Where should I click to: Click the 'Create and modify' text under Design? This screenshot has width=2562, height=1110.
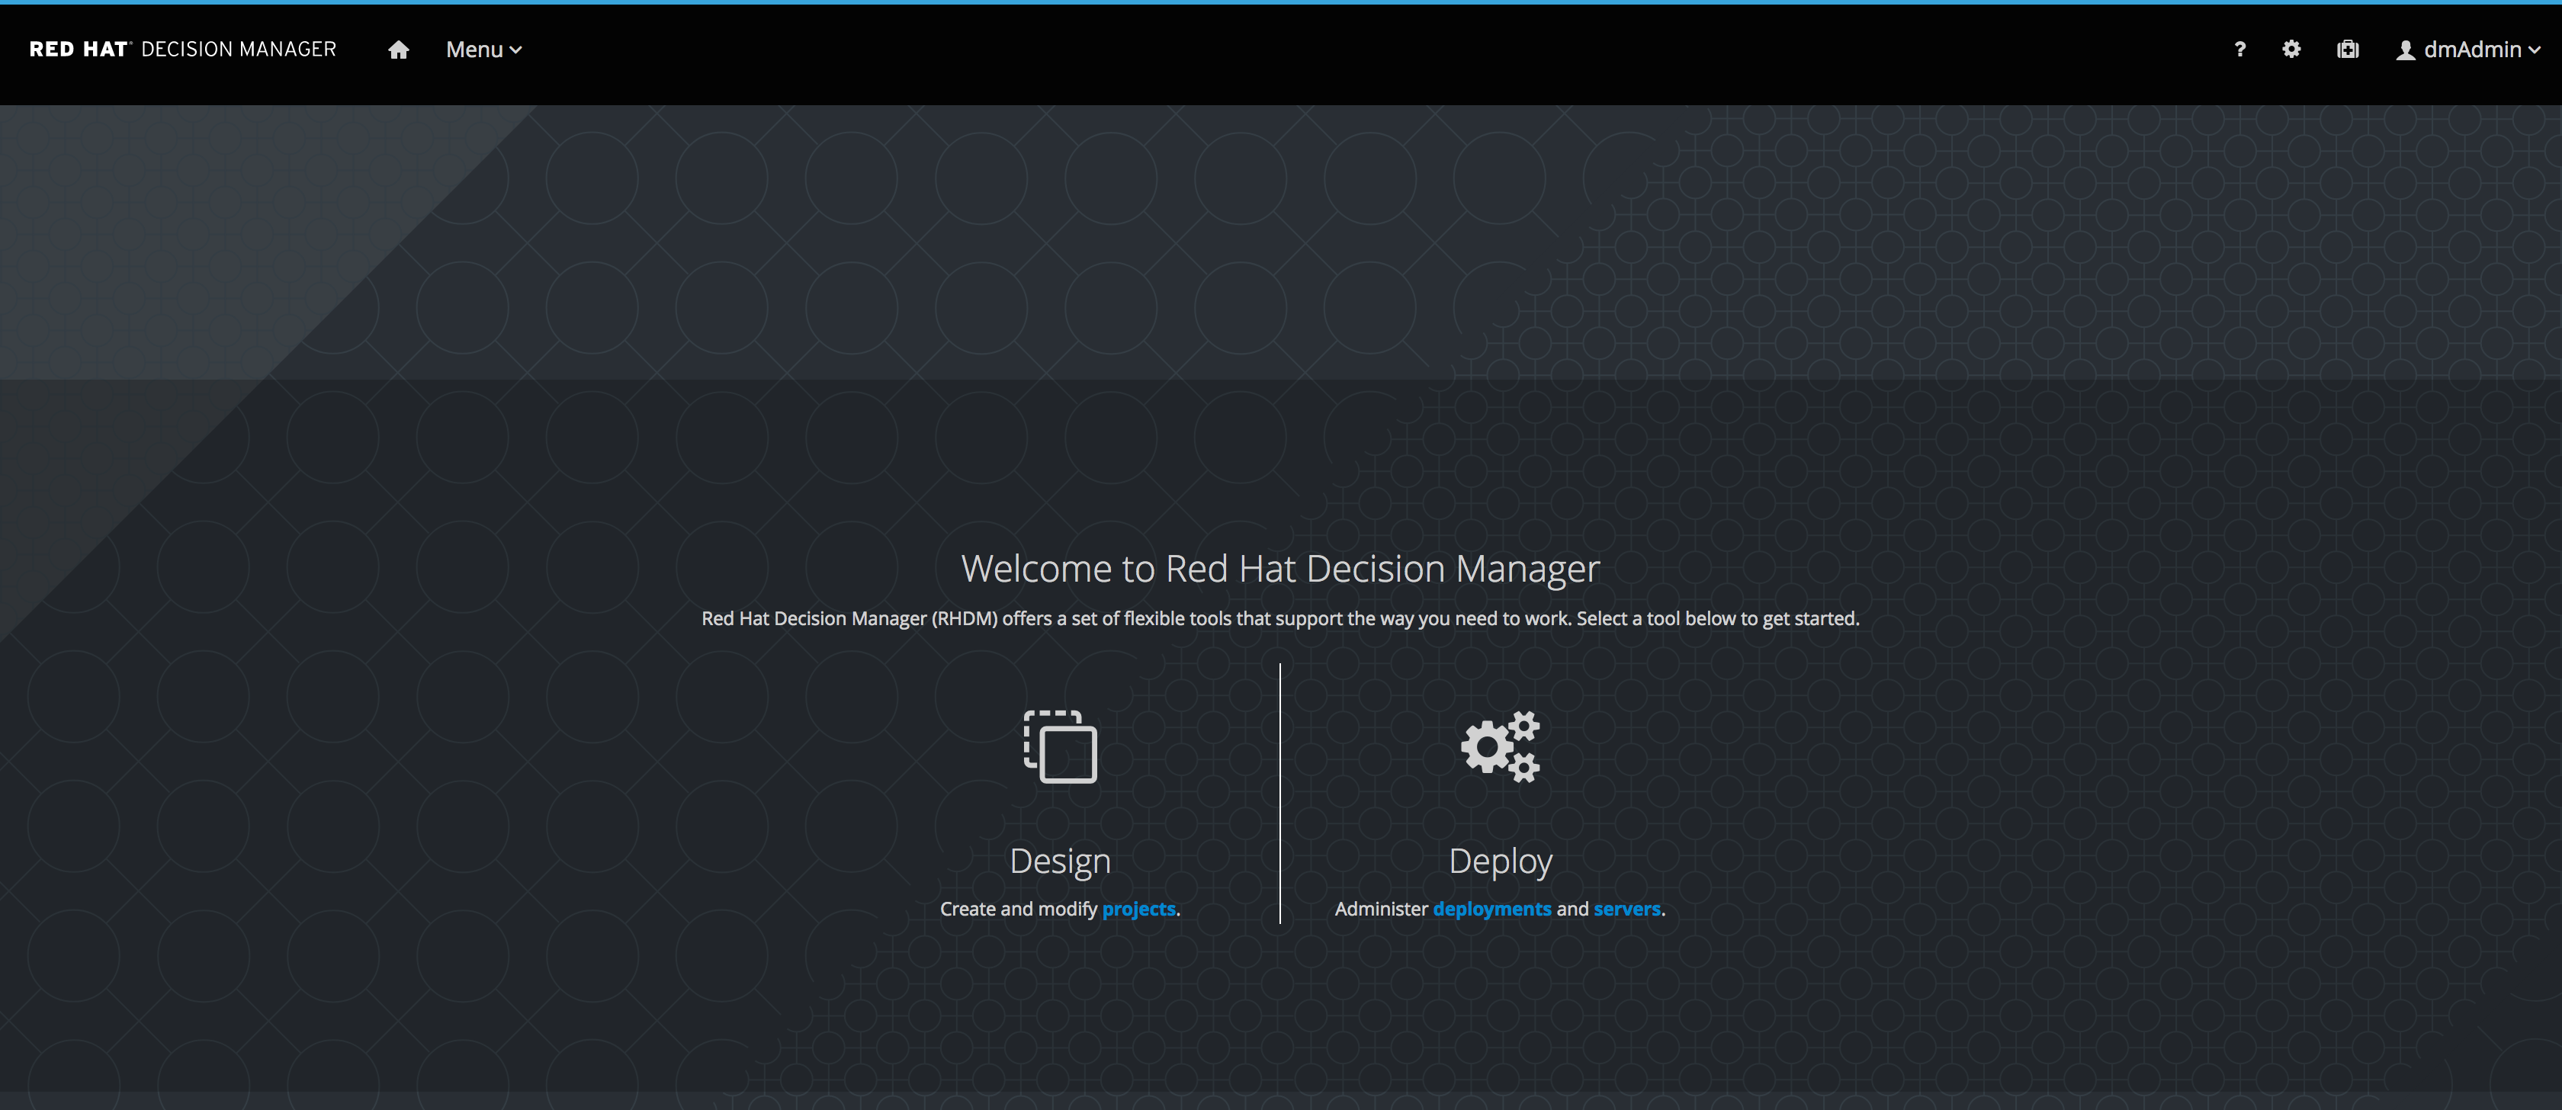point(1017,908)
